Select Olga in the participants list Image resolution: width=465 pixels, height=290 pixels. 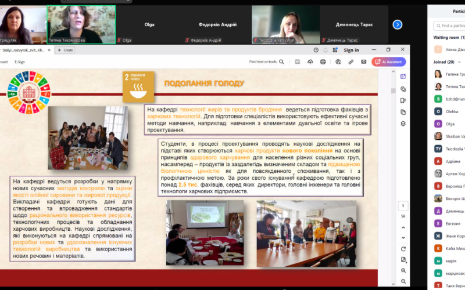pyautogui.click(x=449, y=124)
